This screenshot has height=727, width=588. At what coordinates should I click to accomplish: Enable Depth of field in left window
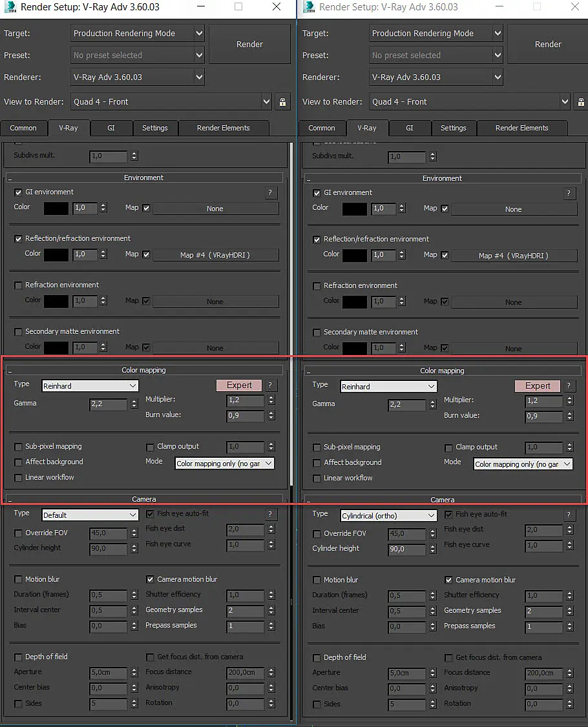pyautogui.click(x=18, y=657)
